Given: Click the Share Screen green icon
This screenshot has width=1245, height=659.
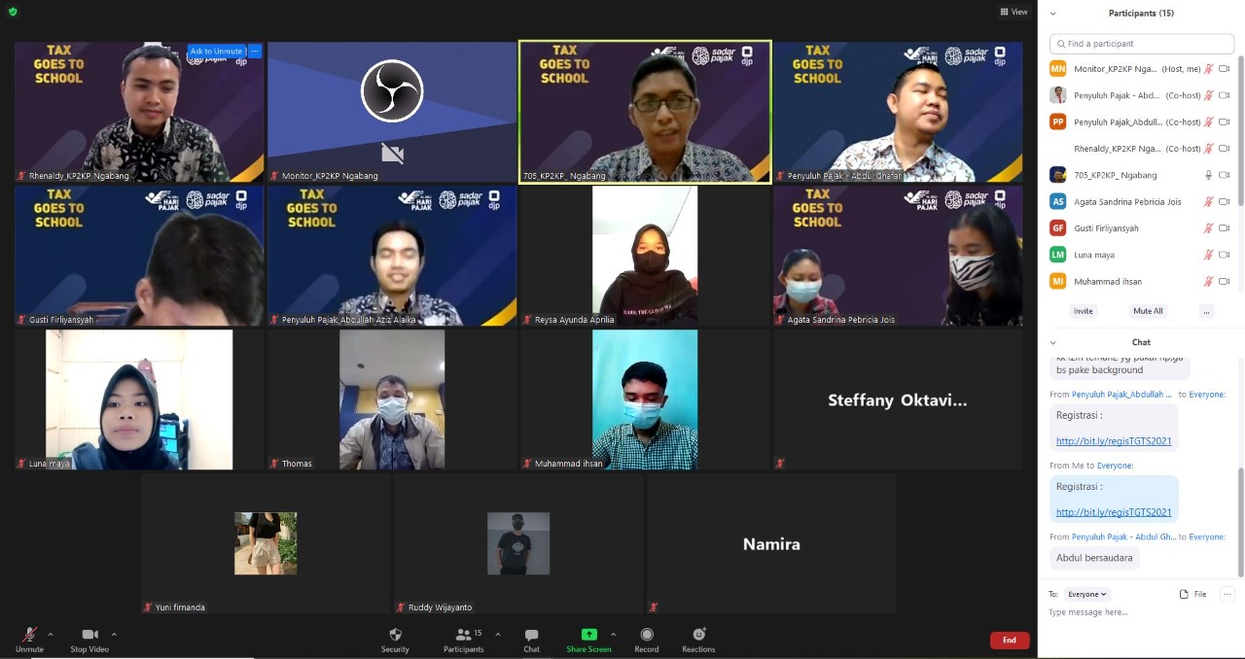Looking at the screenshot, I should tap(588, 635).
